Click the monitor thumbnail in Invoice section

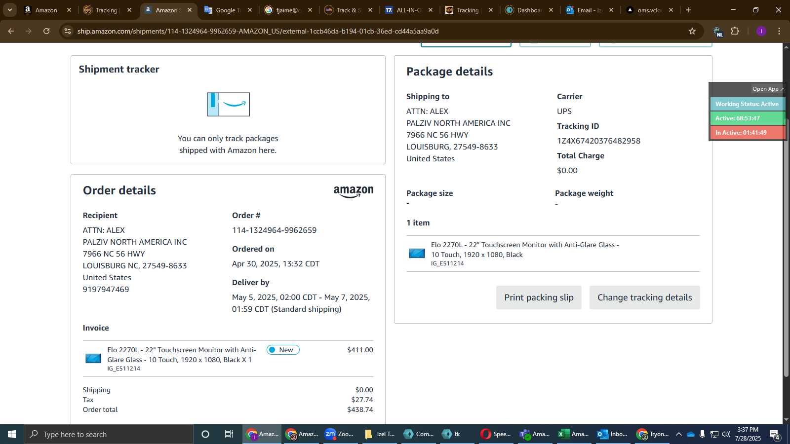pos(93,359)
